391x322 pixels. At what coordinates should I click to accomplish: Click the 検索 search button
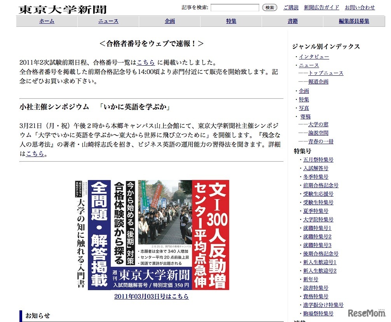[270, 7]
